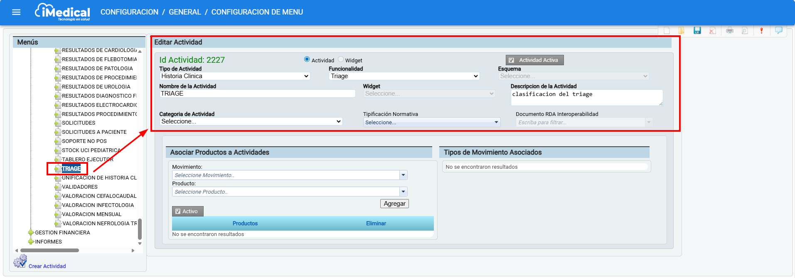Toggle the Actividad Activa checkbox
The width and height of the screenshot is (795, 278).
click(512, 60)
